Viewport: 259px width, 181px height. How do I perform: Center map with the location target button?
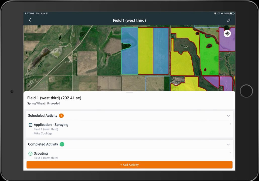(227, 33)
